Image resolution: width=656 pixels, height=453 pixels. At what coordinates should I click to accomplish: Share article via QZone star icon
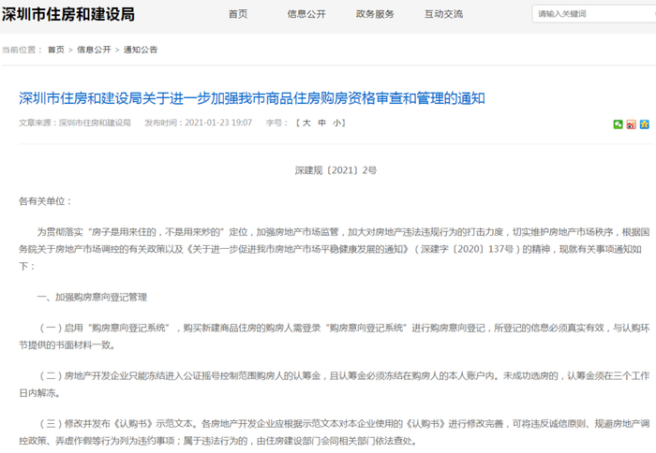(645, 124)
